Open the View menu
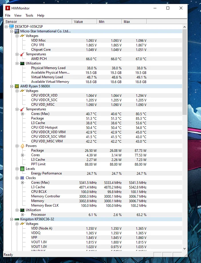 (x=18, y=15)
